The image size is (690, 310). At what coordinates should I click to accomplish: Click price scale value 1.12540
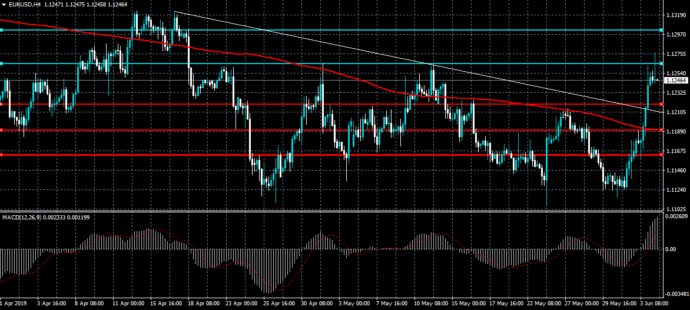(675, 74)
